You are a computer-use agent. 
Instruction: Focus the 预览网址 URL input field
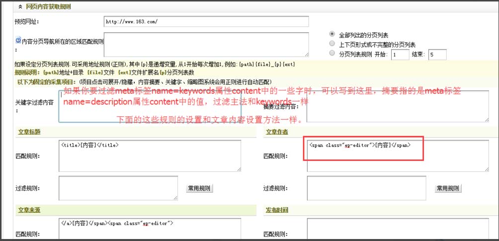point(206,21)
